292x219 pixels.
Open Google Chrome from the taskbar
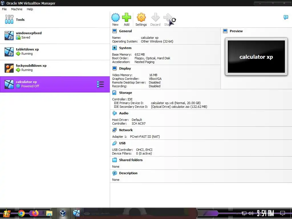(21, 213)
